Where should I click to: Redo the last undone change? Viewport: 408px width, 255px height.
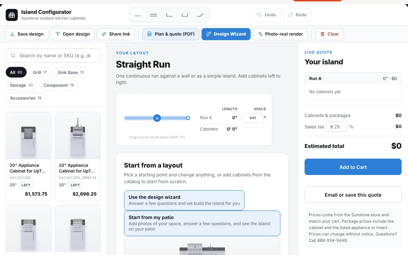click(297, 15)
